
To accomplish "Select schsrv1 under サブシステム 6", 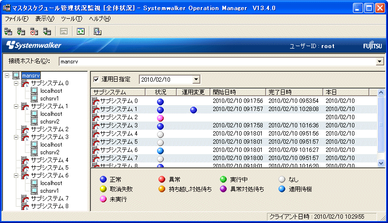I will pyautogui.click(x=49, y=191).
